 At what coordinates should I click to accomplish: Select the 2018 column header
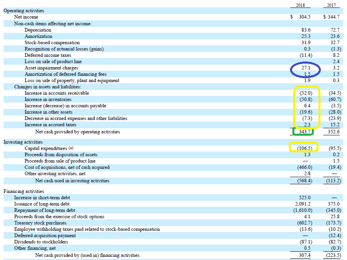click(300, 5)
